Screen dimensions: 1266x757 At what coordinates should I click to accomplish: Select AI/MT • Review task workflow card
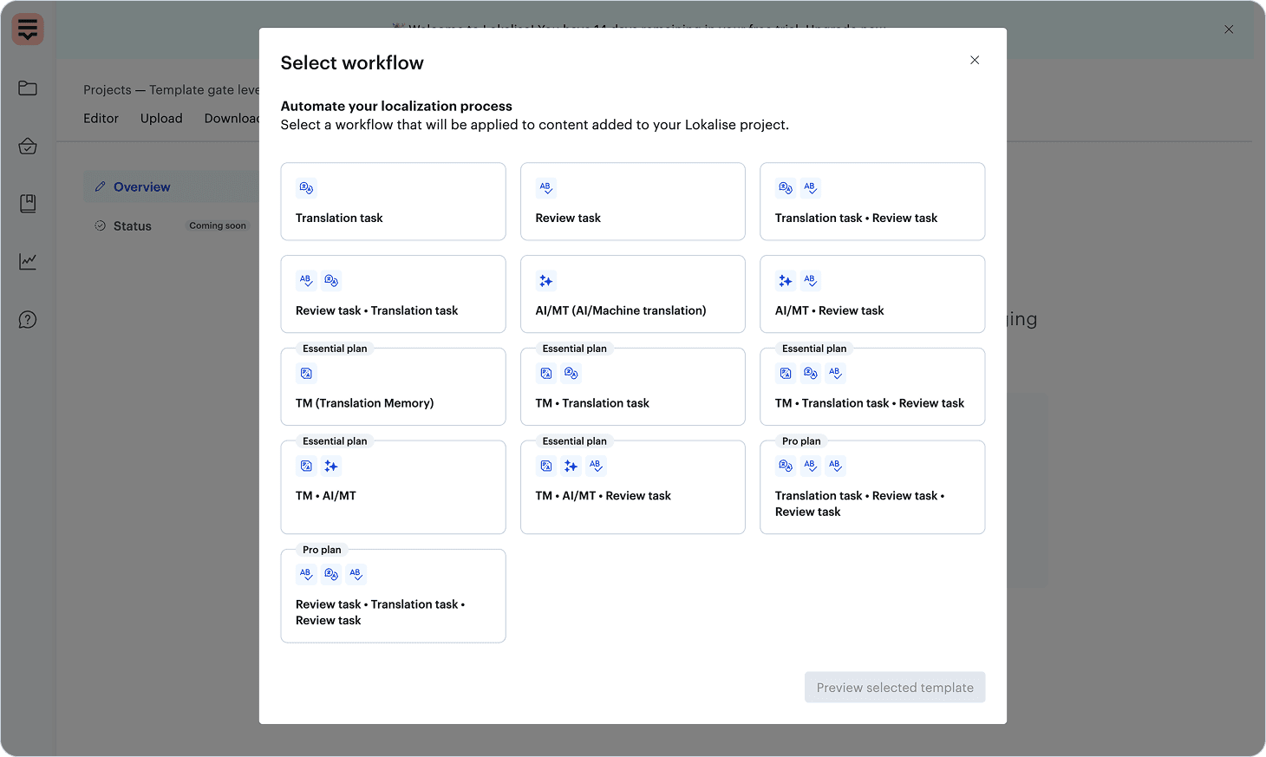pos(872,294)
